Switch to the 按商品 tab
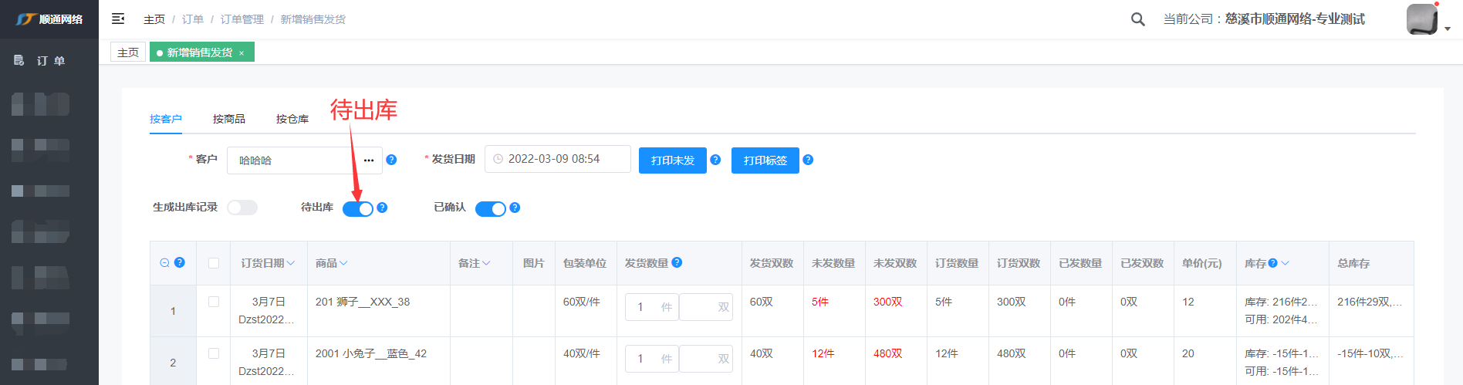The height and width of the screenshot is (385, 1463). coord(228,119)
